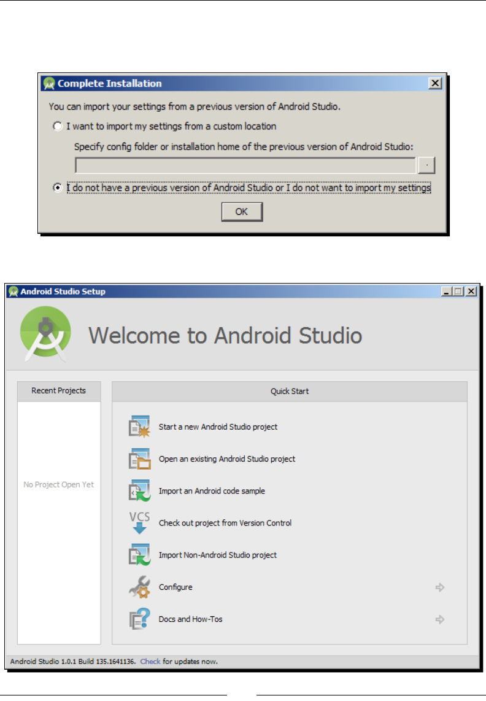This screenshot has width=486, height=701.
Task: Click 'Specify config folder or installation home' label
Action: [244, 147]
